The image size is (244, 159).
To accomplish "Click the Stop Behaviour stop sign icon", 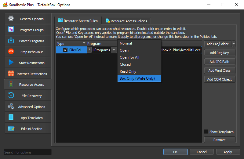I will [11, 51].
